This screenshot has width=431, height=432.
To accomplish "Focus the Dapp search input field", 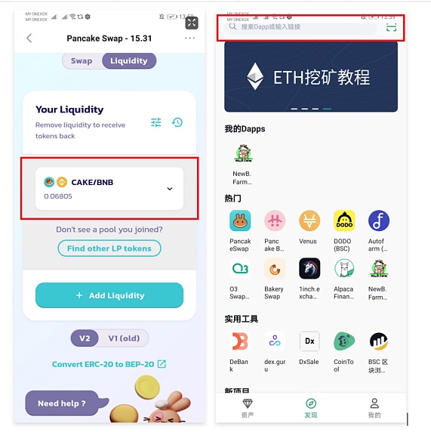I will pyautogui.click(x=300, y=27).
